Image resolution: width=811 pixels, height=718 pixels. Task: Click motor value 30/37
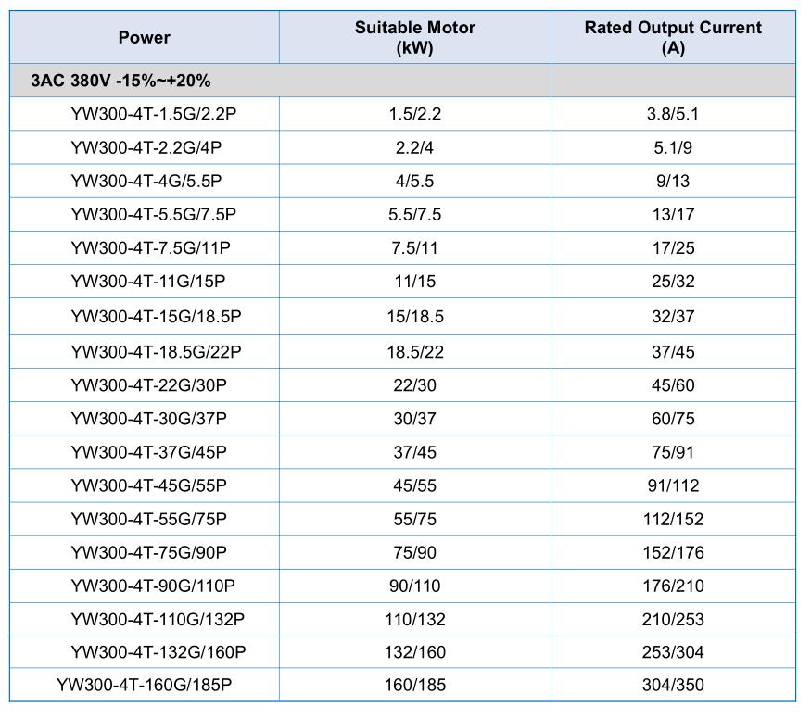tap(415, 419)
